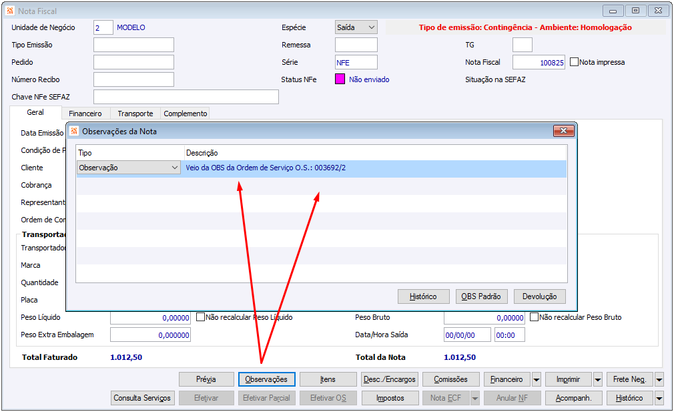Click the Impostos button
The width and height of the screenshot is (674, 412).
click(x=390, y=398)
